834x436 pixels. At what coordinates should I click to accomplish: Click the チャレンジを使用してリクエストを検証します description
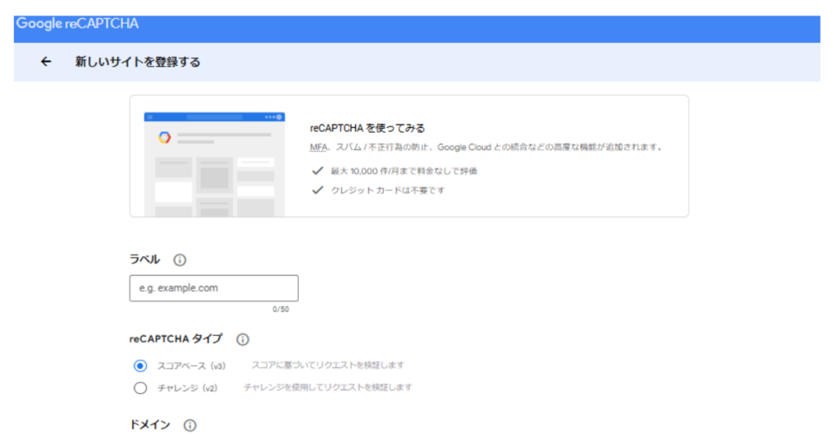click(x=327, y=387)
